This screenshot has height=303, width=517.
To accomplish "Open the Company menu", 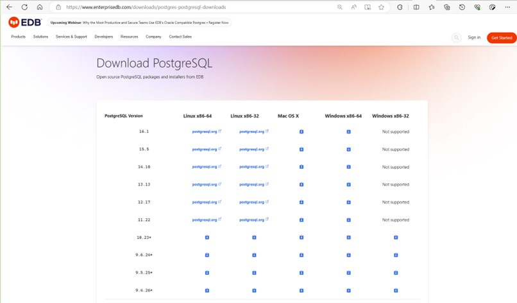I will [153, 37].
